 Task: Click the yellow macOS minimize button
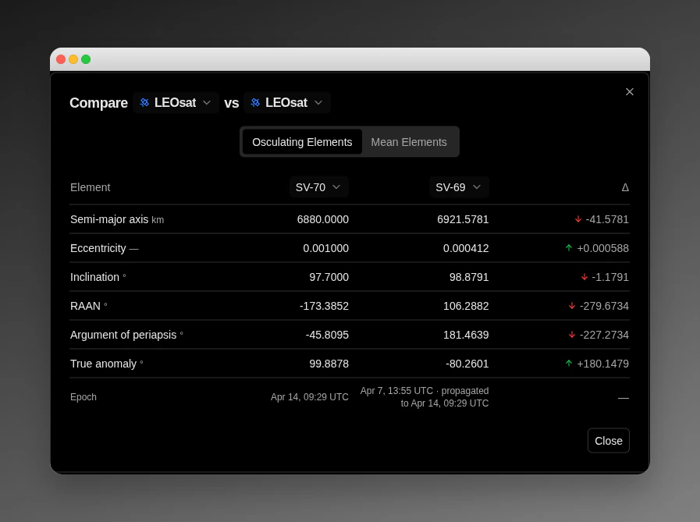[73, 59]
